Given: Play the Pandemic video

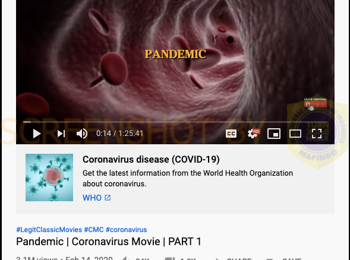Looking at the screenshot, I should [37, 134].
